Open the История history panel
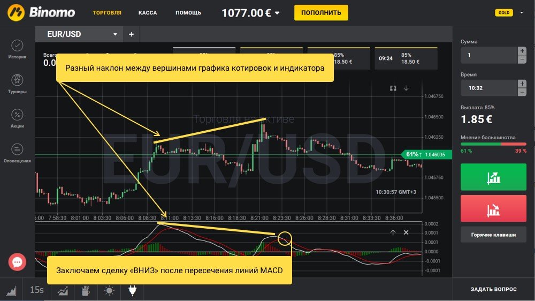535x301 pixels. pos(17,49)
